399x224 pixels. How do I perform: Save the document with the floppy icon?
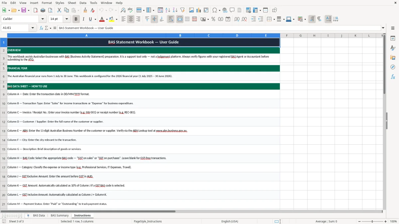[24, 10]
